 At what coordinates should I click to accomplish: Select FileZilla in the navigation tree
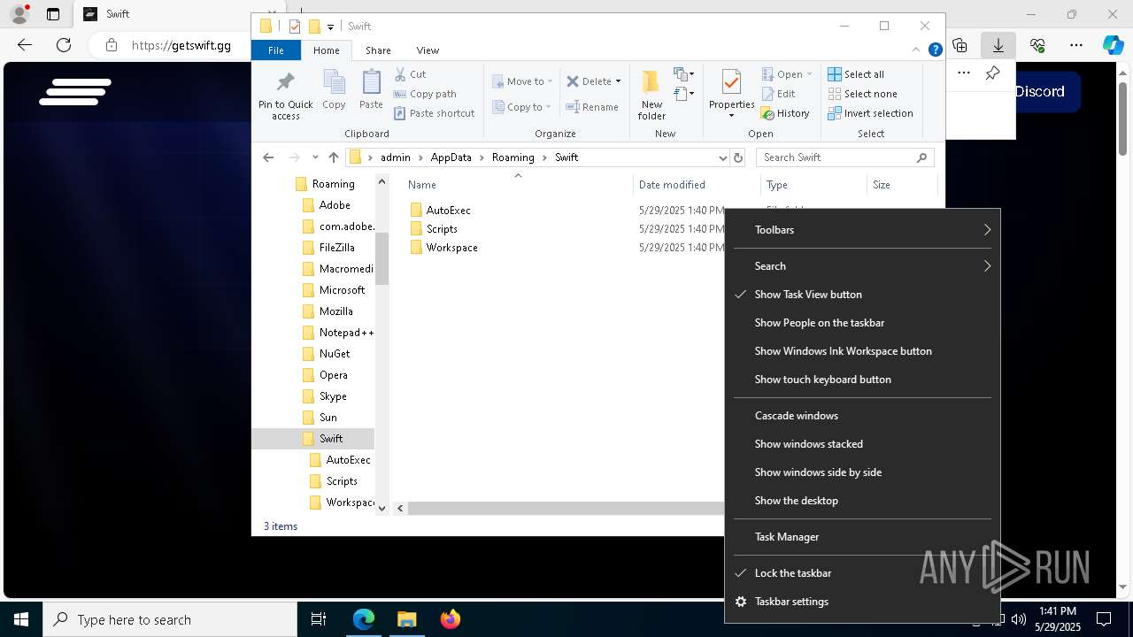pyautogui.click(x=336, y=248)
